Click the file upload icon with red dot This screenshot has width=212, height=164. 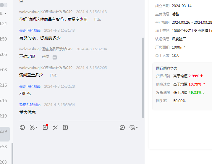click(45, 127)
